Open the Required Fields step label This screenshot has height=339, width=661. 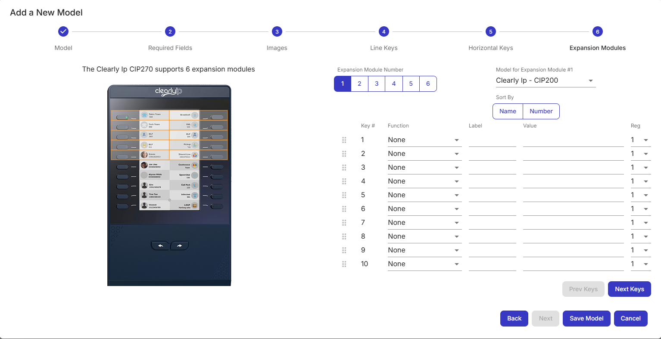tap(170, 48)
